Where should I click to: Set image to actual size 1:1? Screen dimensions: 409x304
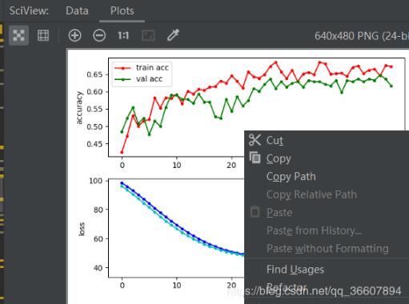[123, 35]
